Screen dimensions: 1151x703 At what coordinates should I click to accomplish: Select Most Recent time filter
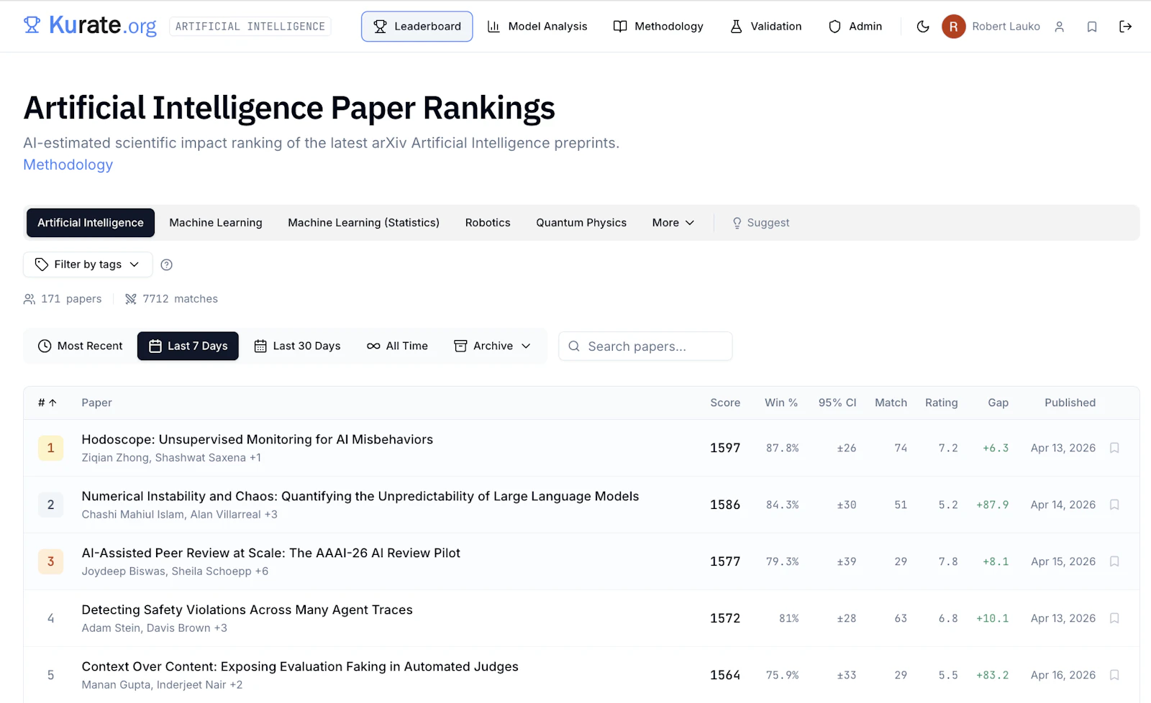click(81, 346)
